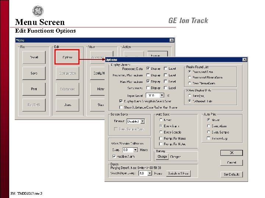The image size is (265, 198).
Task: Check Label for Processed Plasmagram row
Action: tap(166, 75)
